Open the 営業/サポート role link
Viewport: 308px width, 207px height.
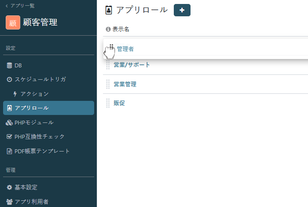click(x=132, y=65)
